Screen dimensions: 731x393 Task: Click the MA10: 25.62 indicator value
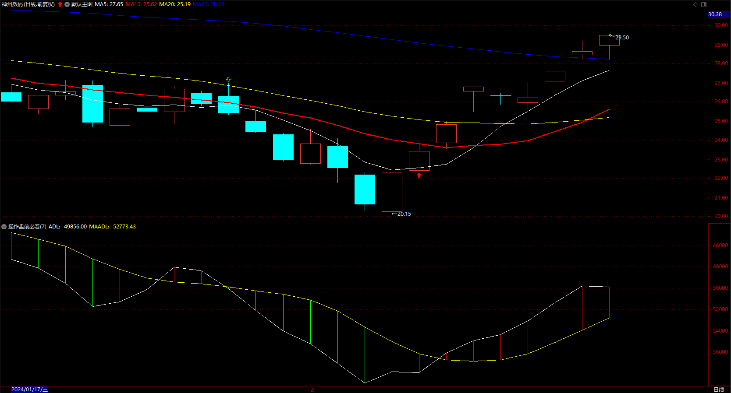pyautogui.click(x=141, y=4)
